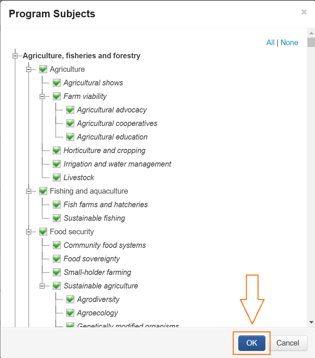Viewport: 315px width, 358px height.
Task: Uncheck the Agroecology checkbox
Action: tap(70, 313)
